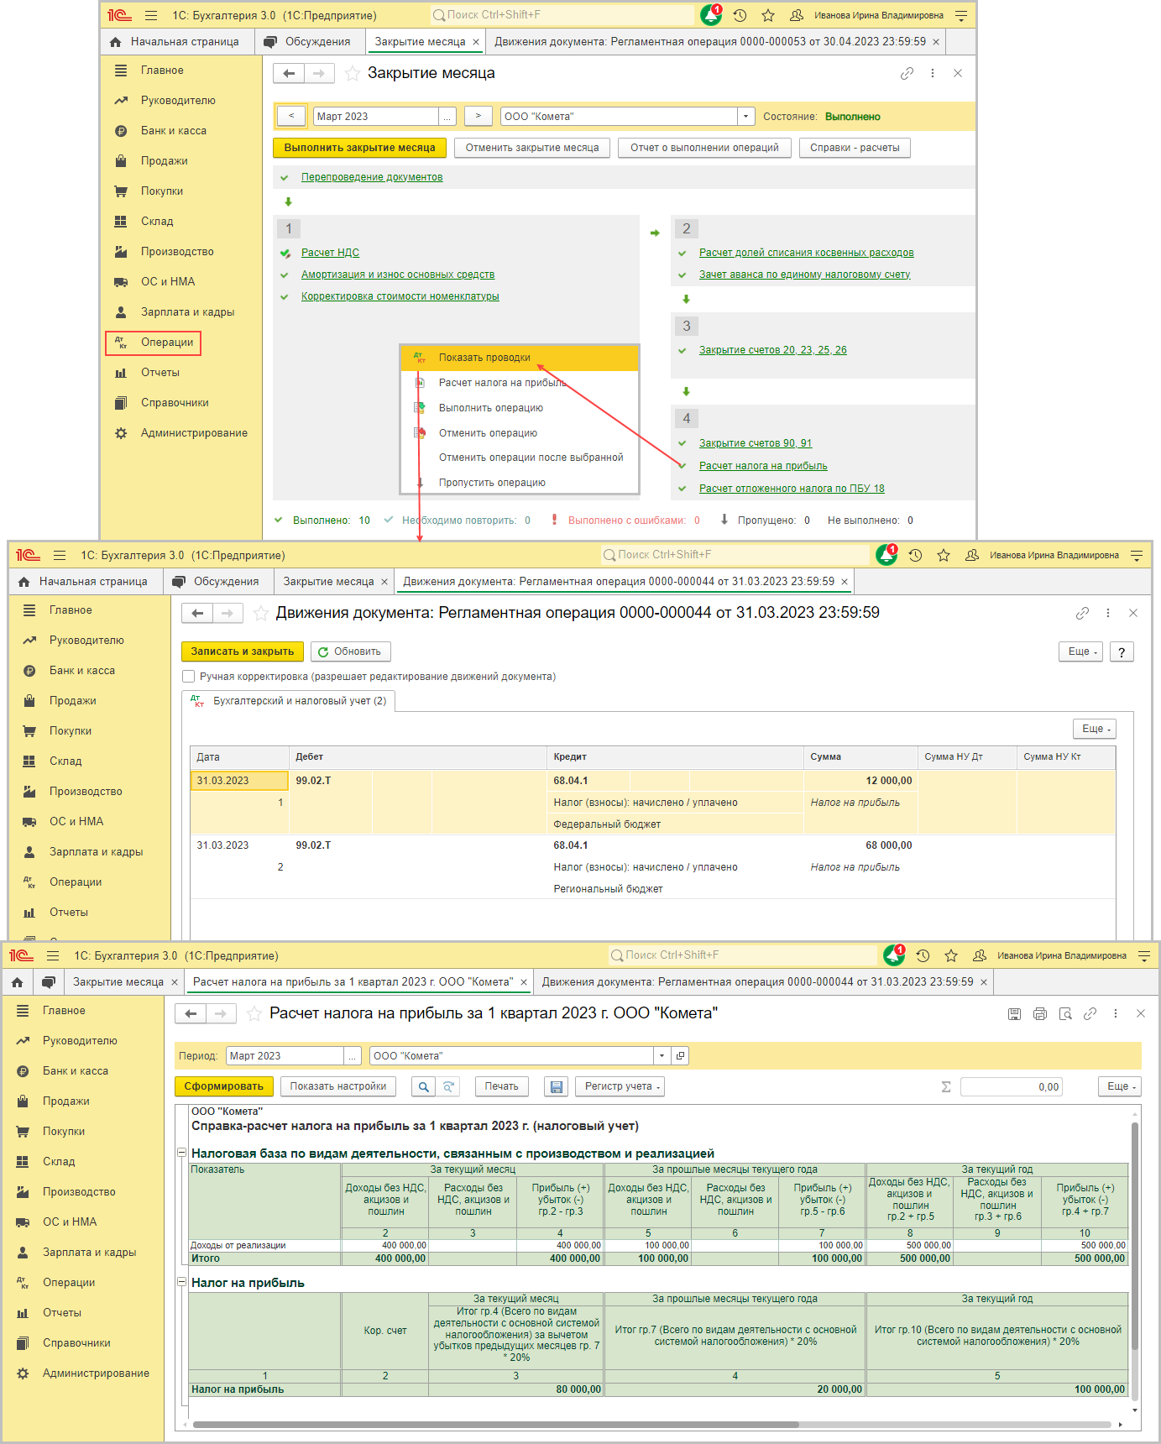Open the organization dropdown ООО Комета
Image resolution: width=1161 pixels, height=1444 pixels.
[745, 117]
